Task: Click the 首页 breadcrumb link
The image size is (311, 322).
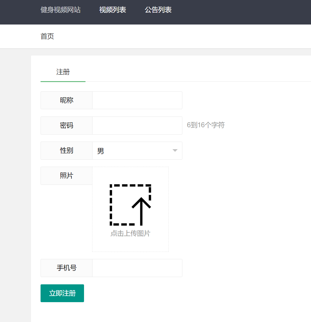Action: click(x=47, y=36)
